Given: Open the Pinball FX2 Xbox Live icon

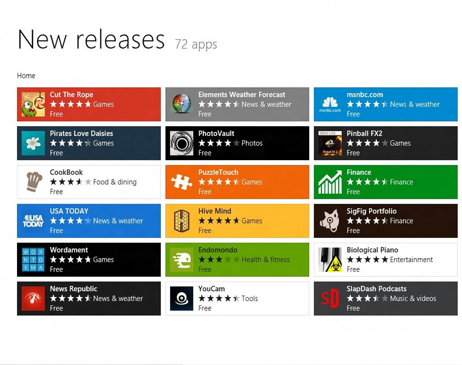Looking at the screenshot, I should [x=330, y=143].
